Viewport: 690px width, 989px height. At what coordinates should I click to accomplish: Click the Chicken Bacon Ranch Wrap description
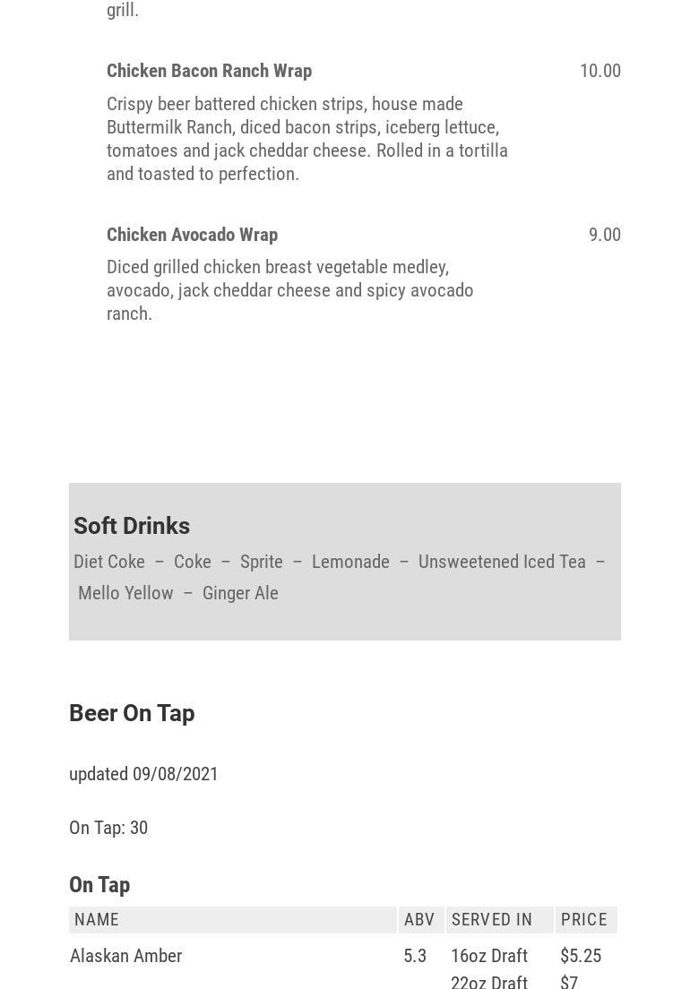pos(307,139)
